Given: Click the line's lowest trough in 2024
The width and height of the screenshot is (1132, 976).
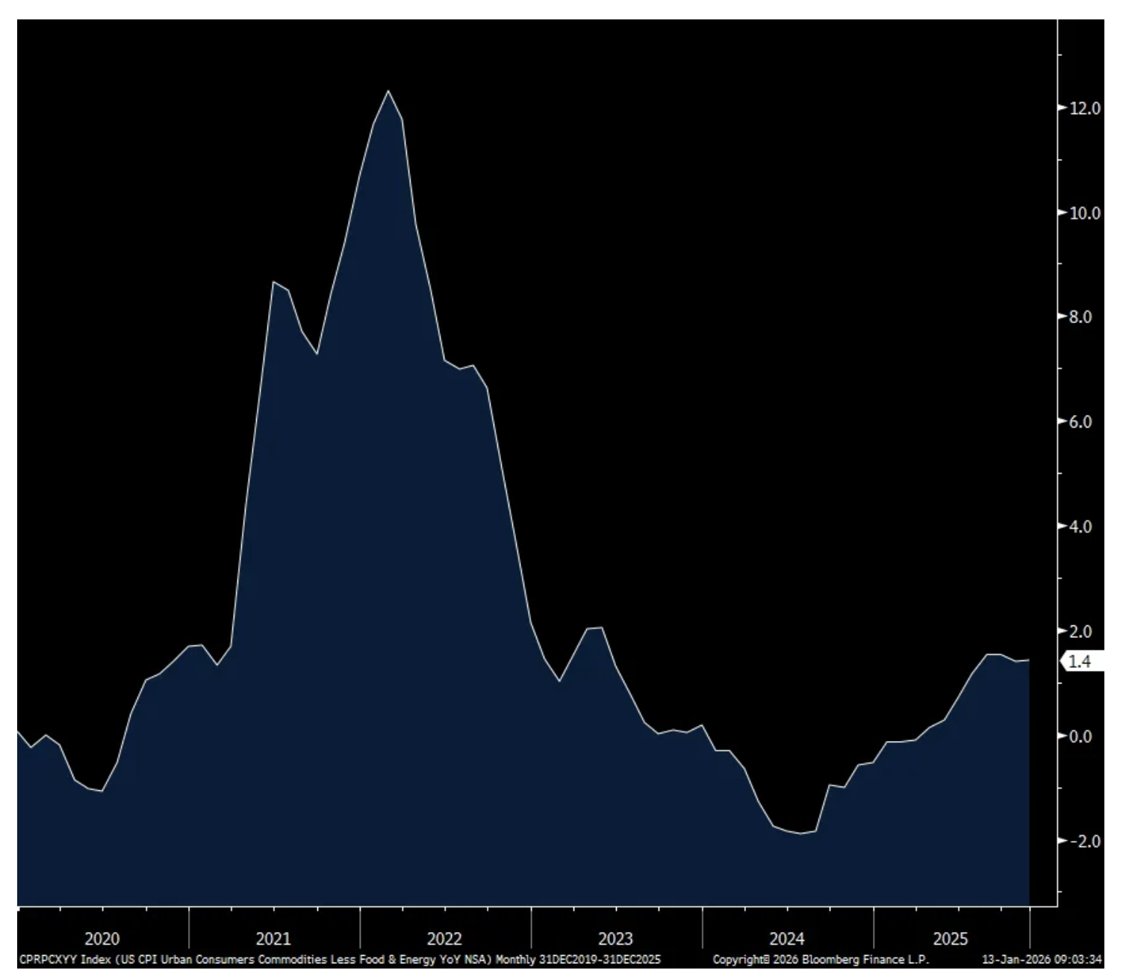Looking at the screenshot, I should click(801, 833).
